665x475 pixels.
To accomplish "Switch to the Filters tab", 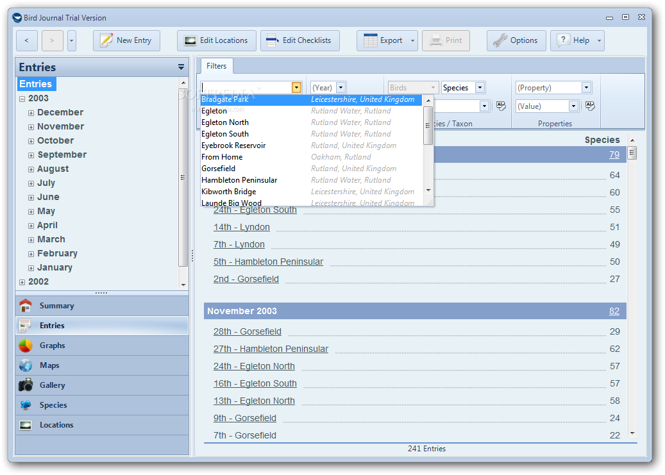I will 216,66.
